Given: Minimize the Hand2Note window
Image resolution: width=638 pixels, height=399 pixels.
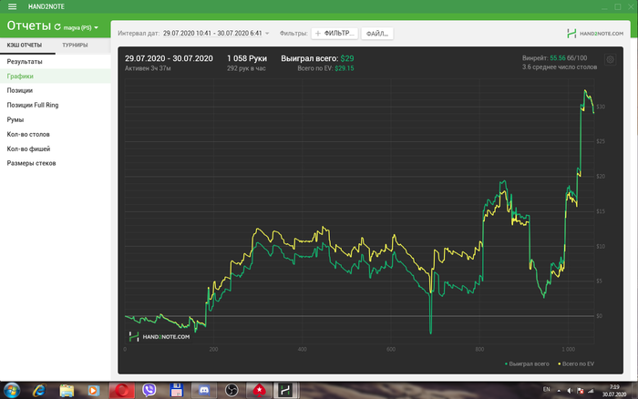Looking at the screenshot, I should [x=604, y=7].
